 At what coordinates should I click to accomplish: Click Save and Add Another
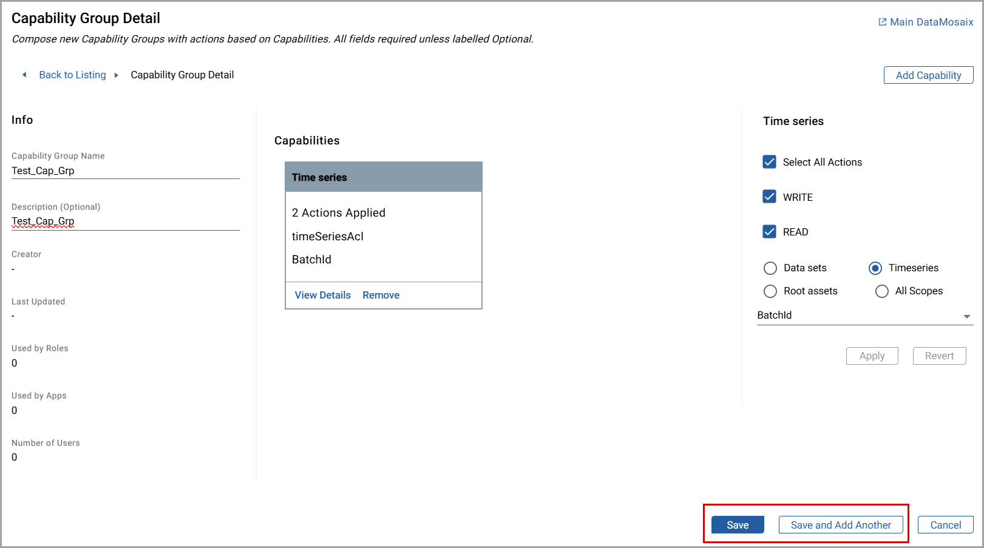840,525
